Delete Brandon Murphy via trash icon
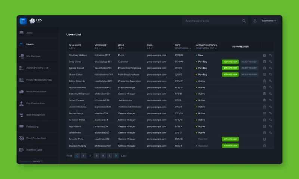Viewport: 299px width, 179px height. pyautogui.click(x=265, y=146)
